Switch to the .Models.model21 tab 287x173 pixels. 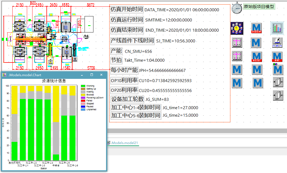point(125,143)
